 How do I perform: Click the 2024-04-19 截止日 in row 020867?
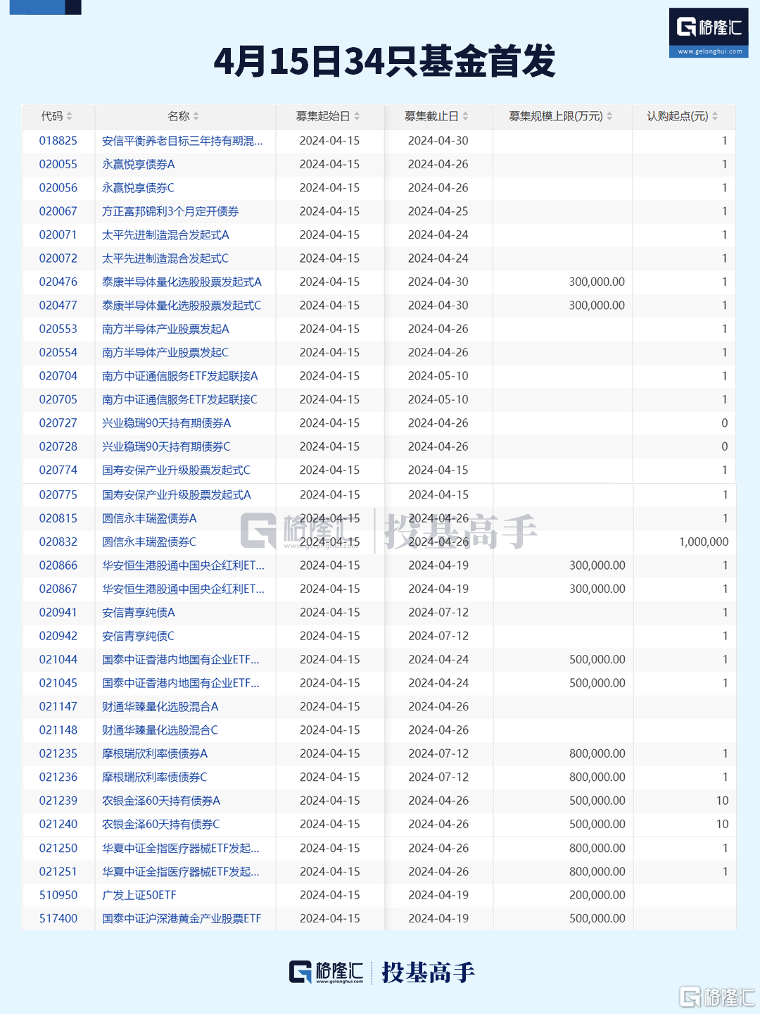pos(438,589)
